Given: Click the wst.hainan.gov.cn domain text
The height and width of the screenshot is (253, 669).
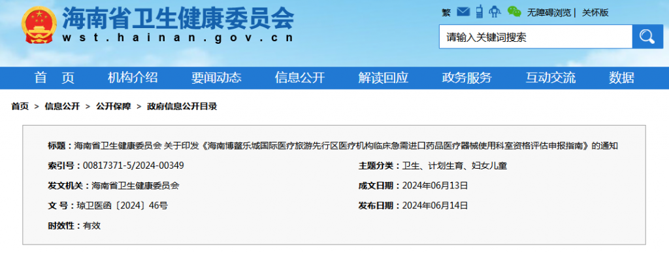Looking at the screenshot, I should [178, 38].
